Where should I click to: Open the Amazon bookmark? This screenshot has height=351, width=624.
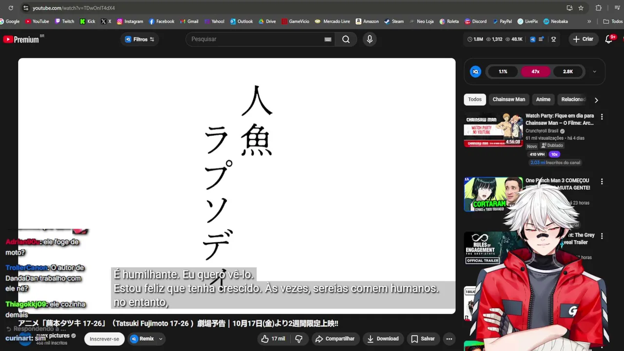(x=367, y=21)
